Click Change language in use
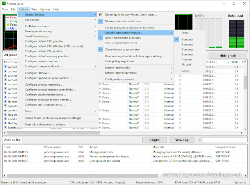This screenshot has width=250, height=185. coord(136,61)
